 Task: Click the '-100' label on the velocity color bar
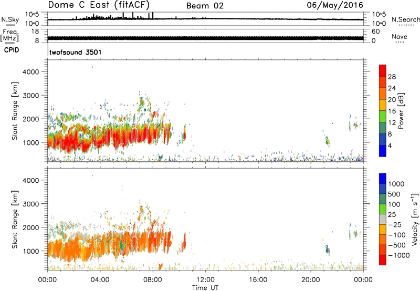click(397, 235)
